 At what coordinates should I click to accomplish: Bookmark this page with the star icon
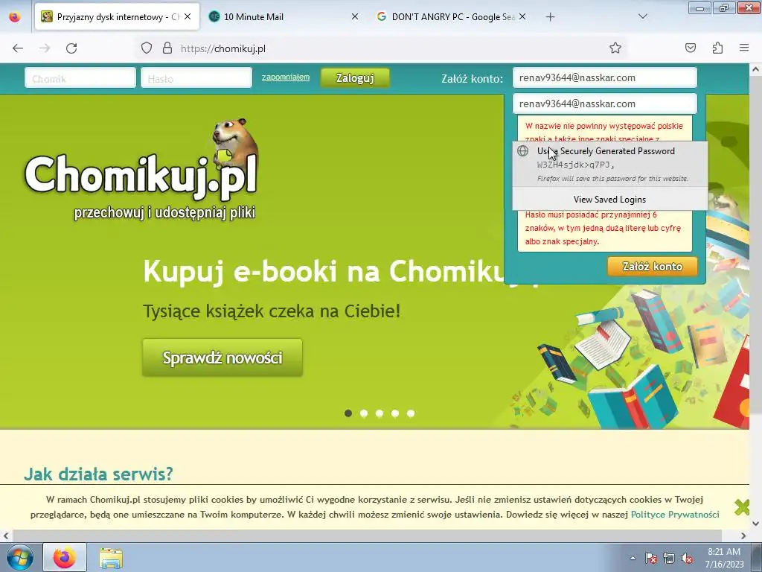(x=615, y=48)
